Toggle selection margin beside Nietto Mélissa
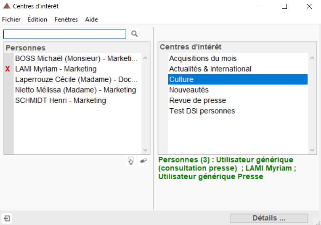Image resolution: width=321 pixels, height=225 pixels. (9, 90)
